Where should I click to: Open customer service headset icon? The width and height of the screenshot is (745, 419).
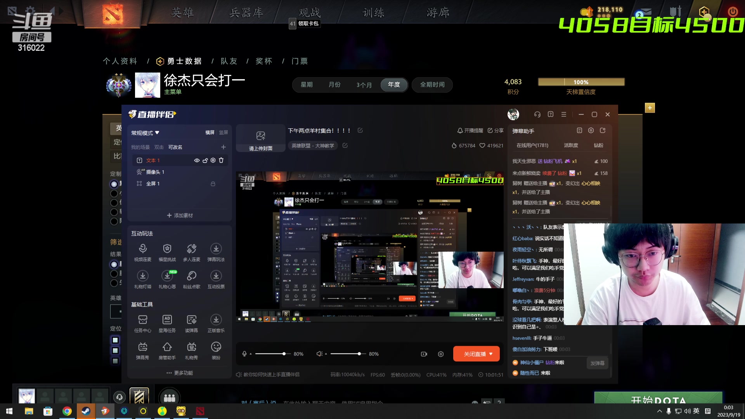(x=537, y=114)
